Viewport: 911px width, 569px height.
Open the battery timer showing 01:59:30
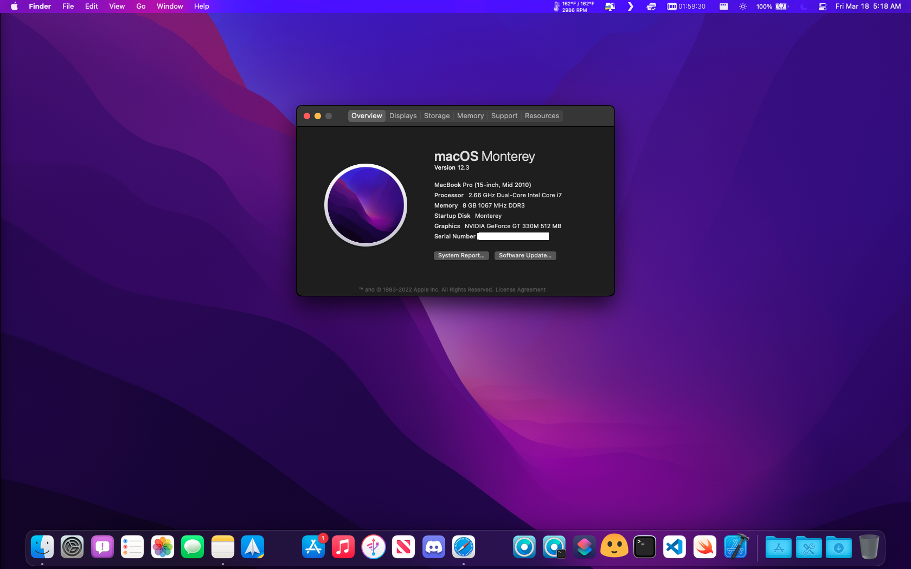point(687,7)
